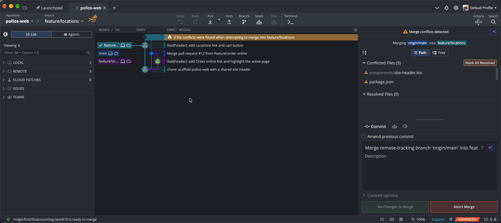Screen dimensions: 501x223
Task: Click Mark All Resolved
Action: tap(480, 63)
